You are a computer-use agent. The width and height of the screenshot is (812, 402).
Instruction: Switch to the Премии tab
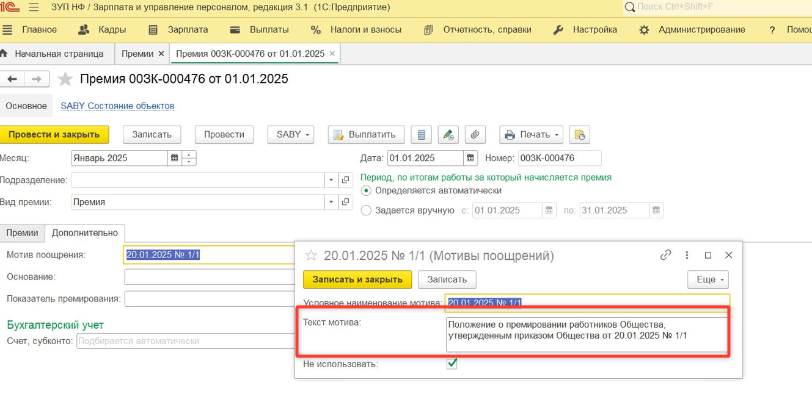click(x=23, y=233)
